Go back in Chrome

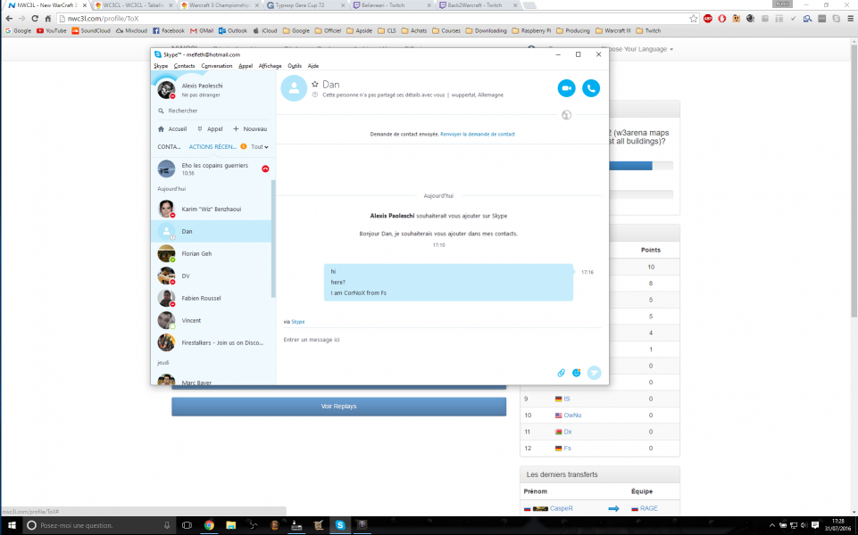coord(9,19)
